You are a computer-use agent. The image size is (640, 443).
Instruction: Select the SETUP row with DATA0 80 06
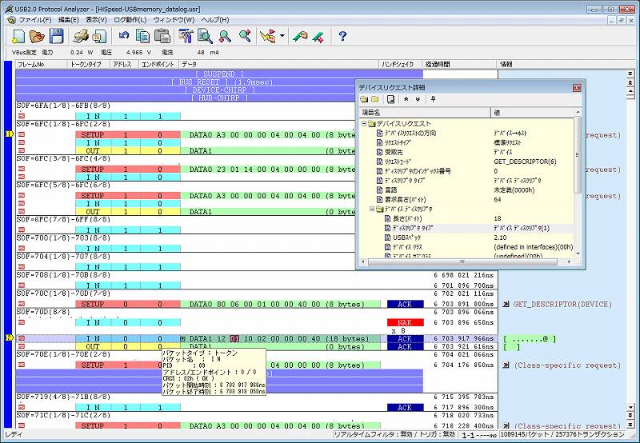(256, 305)
